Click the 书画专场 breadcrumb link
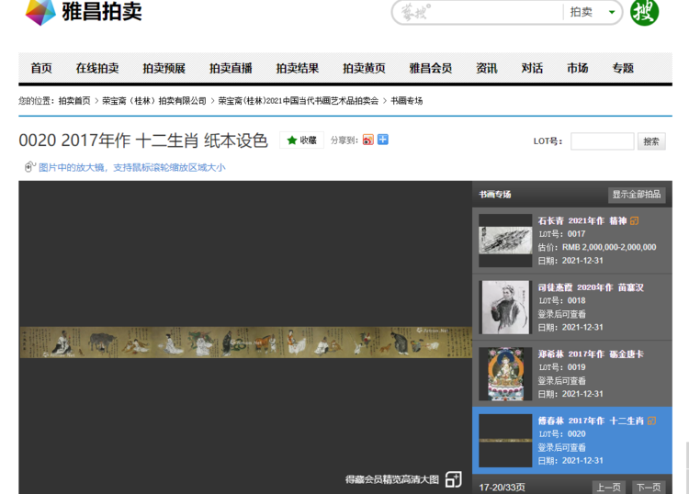 click(406, 101)
